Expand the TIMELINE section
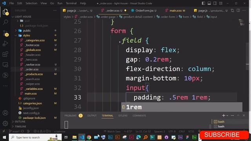Image resolution: width=251 pixels, height=141 pixels. (x=20, y=127)
